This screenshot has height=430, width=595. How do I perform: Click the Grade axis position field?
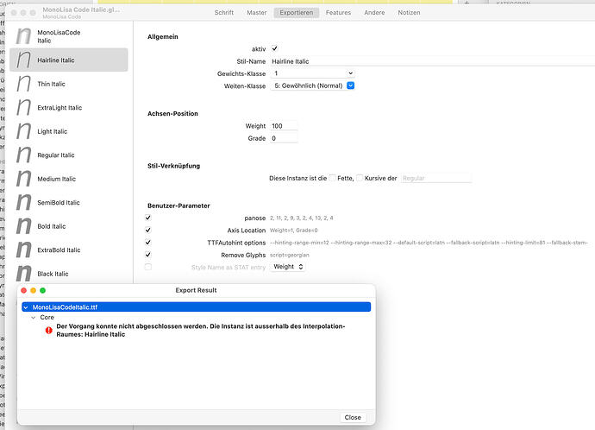284,138
